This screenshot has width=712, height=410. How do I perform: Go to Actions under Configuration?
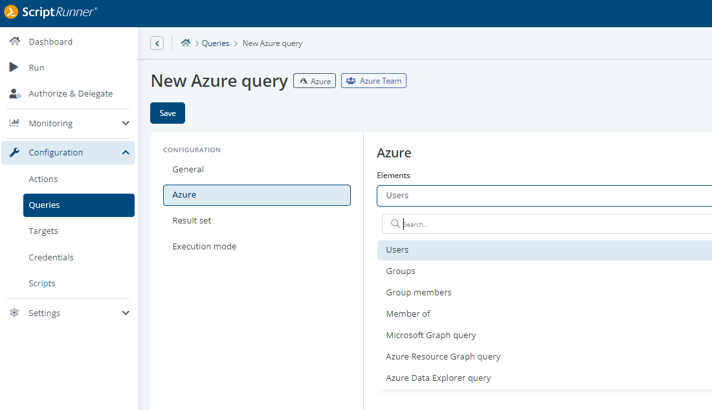coord(43,179)
